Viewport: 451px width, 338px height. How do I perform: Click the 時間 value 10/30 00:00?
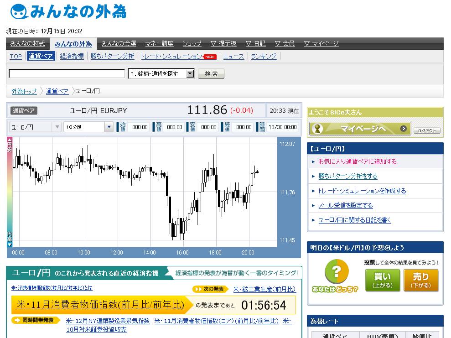tap(282, 127)
